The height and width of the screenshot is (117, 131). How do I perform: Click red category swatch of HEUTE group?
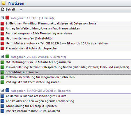point(7,18)
